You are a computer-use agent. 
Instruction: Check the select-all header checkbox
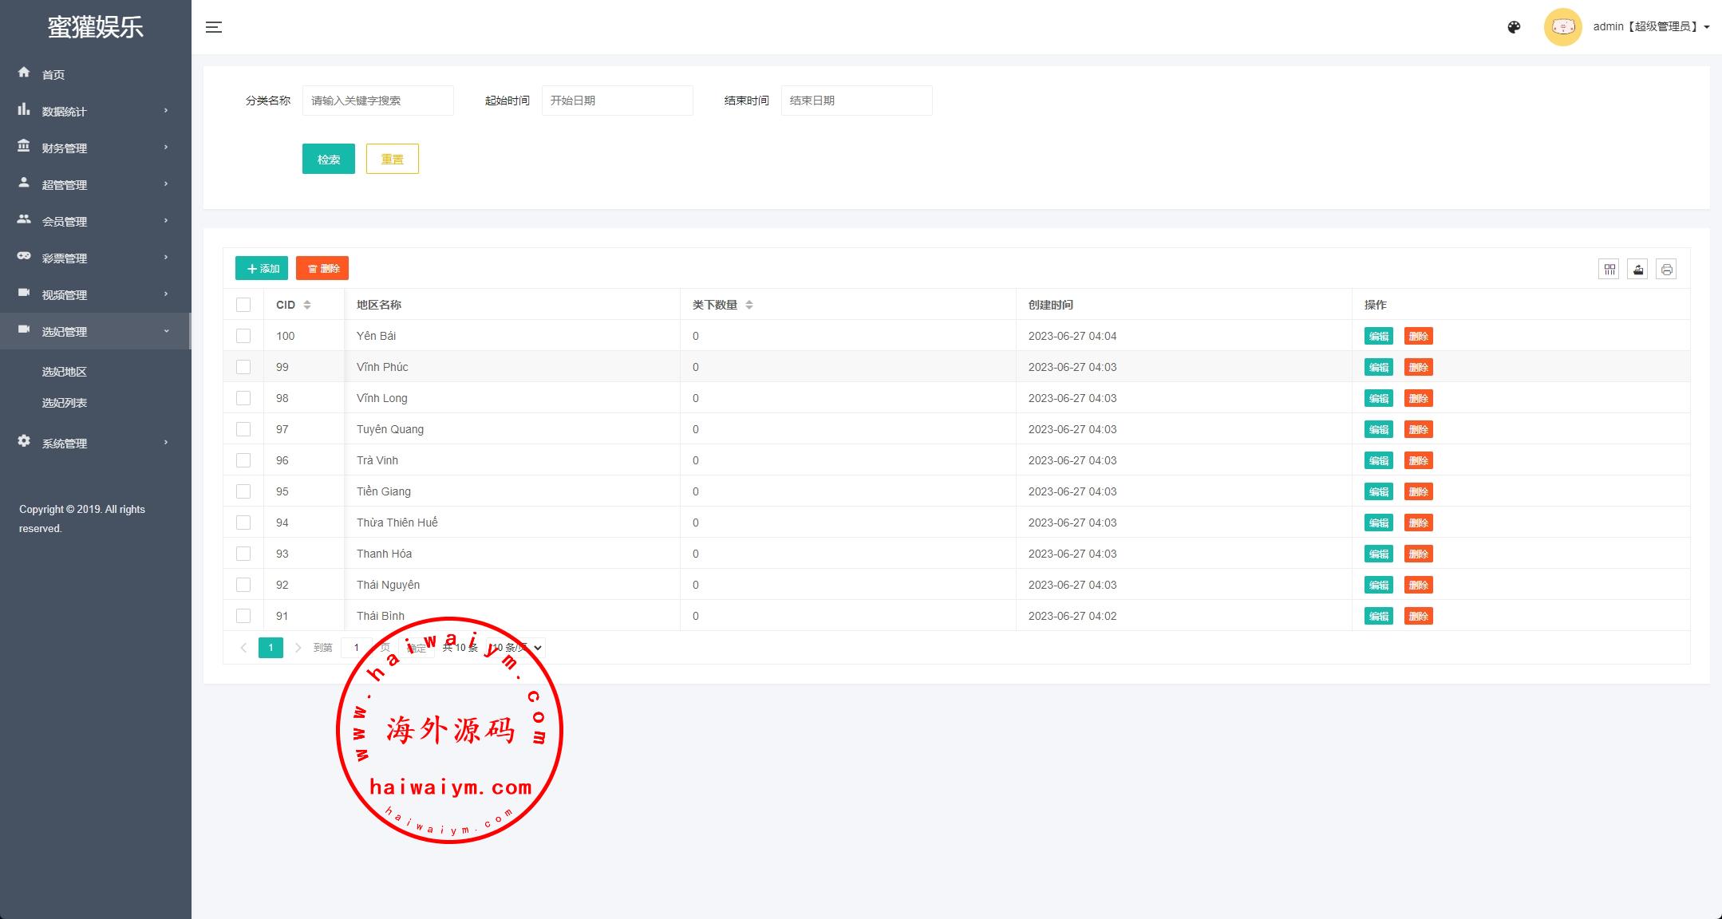(x=243, y=305)
